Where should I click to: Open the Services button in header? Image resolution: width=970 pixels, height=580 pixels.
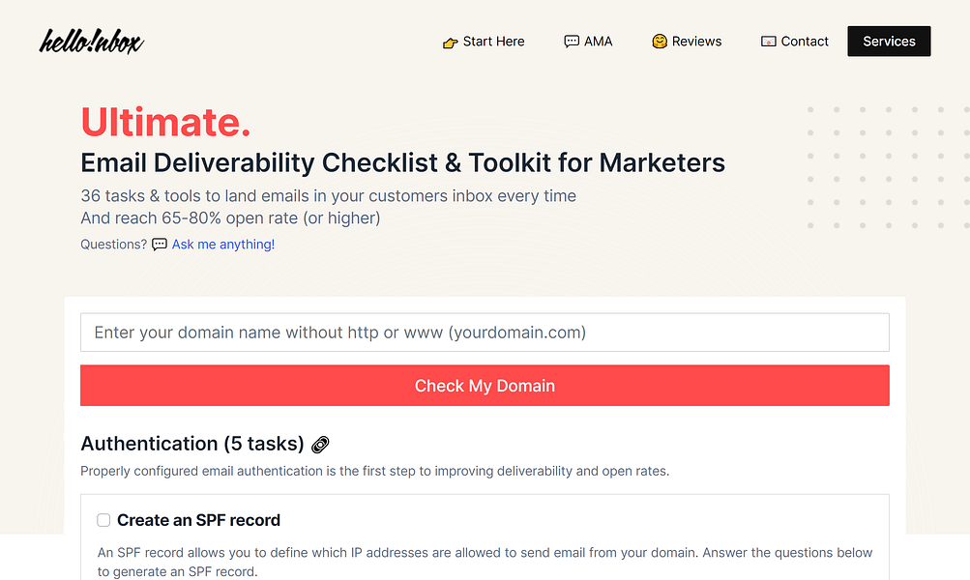click(x=889, y=42)
